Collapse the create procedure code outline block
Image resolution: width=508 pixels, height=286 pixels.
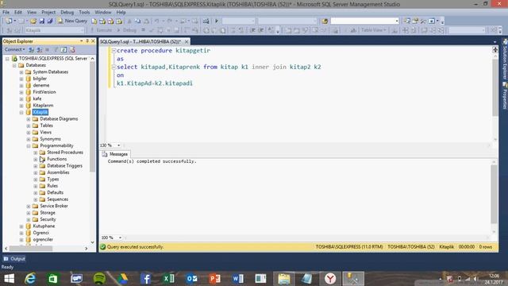coord(114,51)
